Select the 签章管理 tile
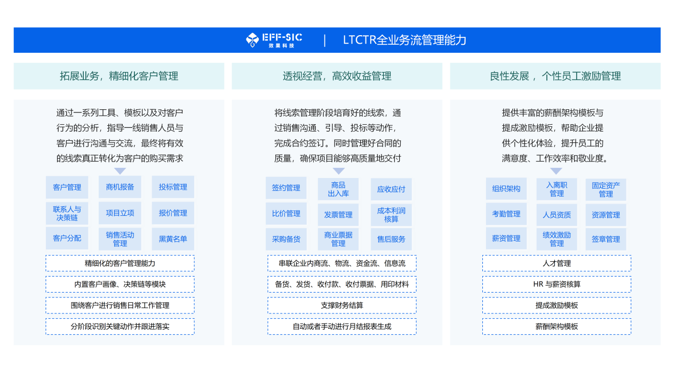The height and width of the screenshot is (380, 676). (606, 239)
